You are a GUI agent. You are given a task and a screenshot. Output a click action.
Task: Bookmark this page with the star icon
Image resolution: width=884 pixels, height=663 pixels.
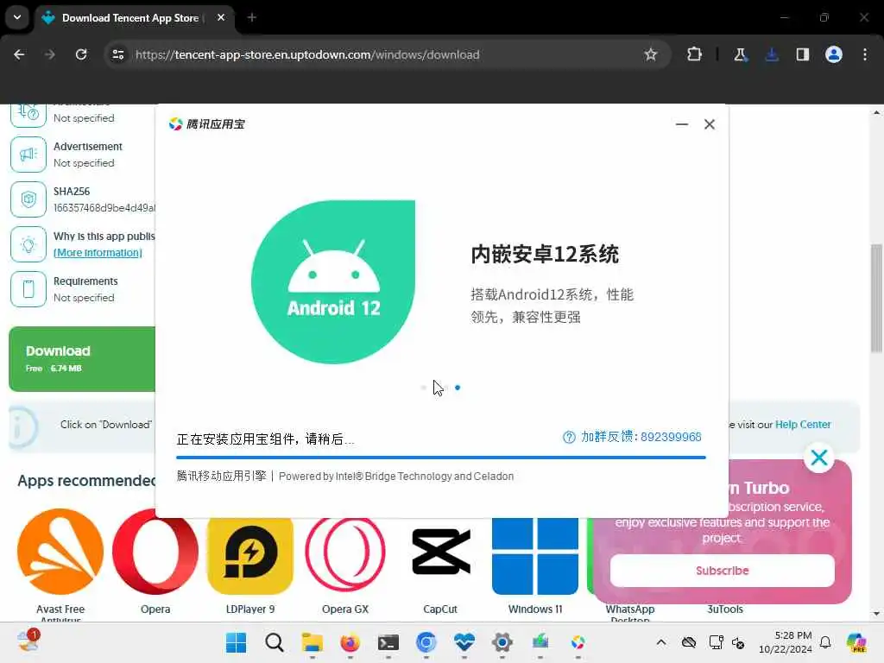[651, 54]
